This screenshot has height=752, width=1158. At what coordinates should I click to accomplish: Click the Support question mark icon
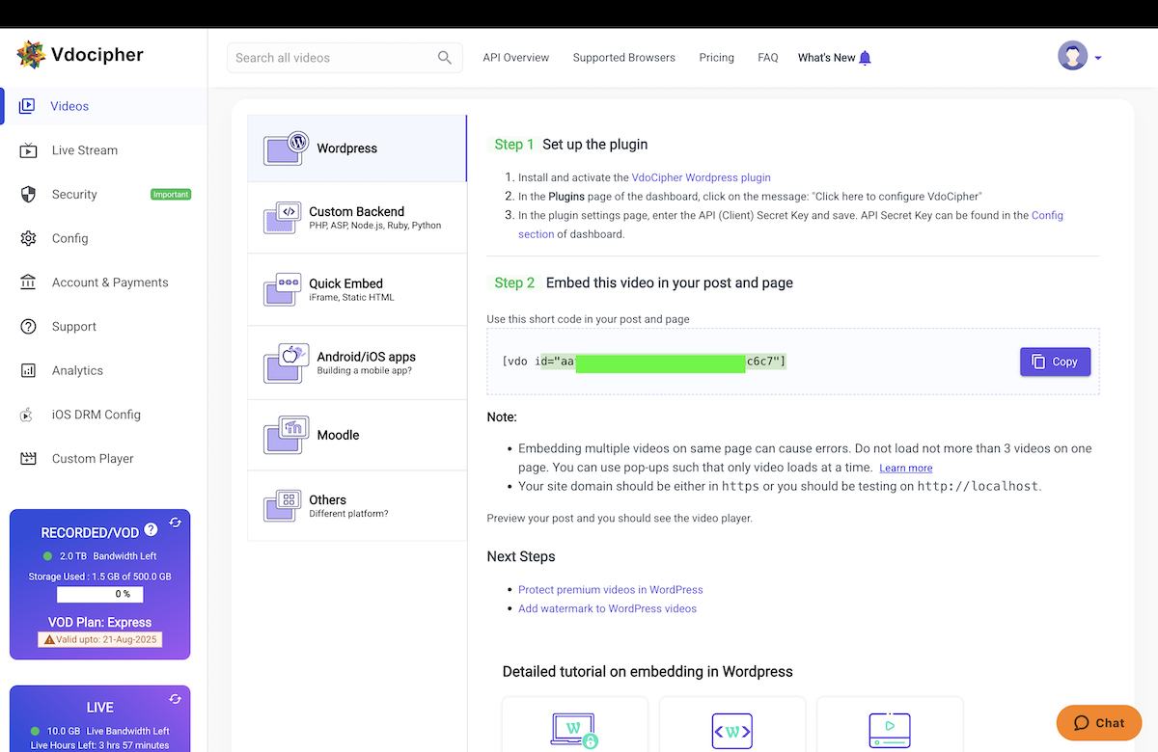point(29,326)
